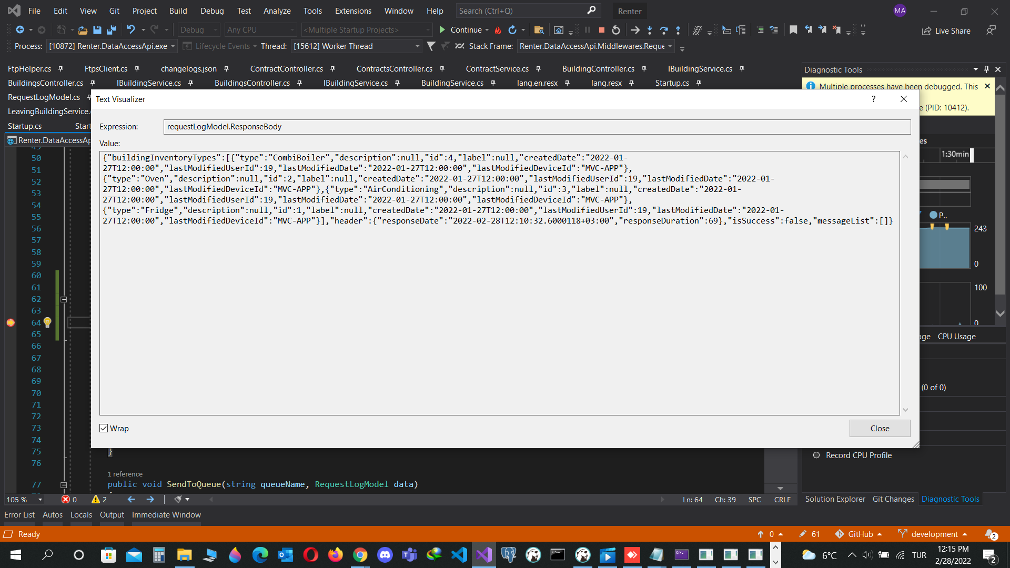The image size is (1010, 568).
Task: Click the Save All icon
Action: pyautogui.click(x=111, y=30)
